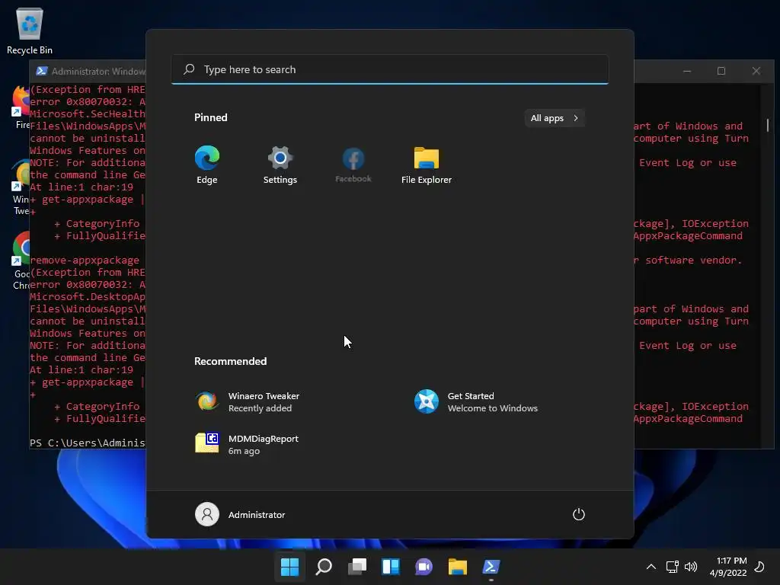Image resolution: width=780 pixels, height=585 pixels.
Task: Open the volume speaker tray icon
Action: (x=691, y=567)
